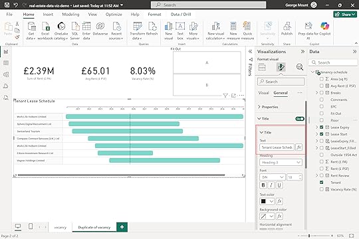Expand the Rent Review field
This screenshot has width=359, height=239.
coord(316,175)
